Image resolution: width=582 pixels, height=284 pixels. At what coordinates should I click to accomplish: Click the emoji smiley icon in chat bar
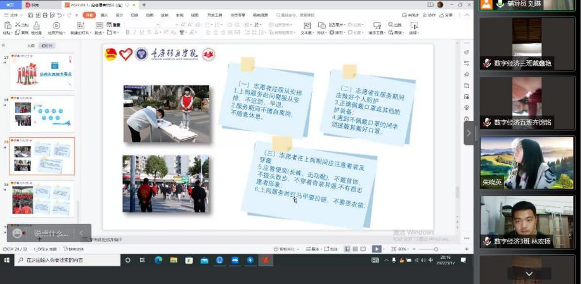(16, 233)
